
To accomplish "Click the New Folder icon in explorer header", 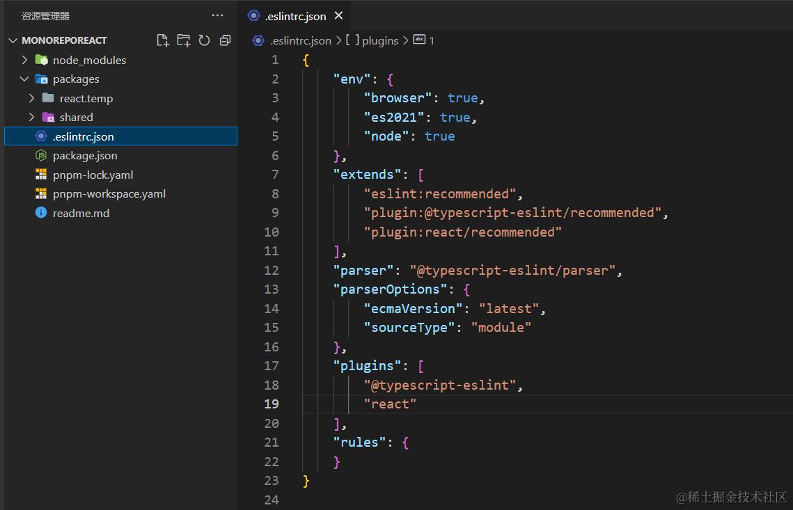I will [x=184, y=40].
